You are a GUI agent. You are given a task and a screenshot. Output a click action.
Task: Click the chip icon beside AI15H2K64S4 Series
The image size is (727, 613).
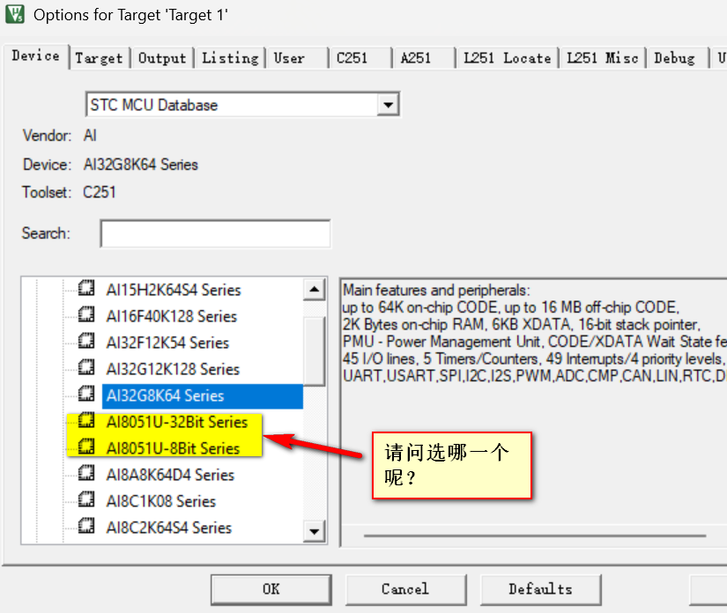pos(86,289)
